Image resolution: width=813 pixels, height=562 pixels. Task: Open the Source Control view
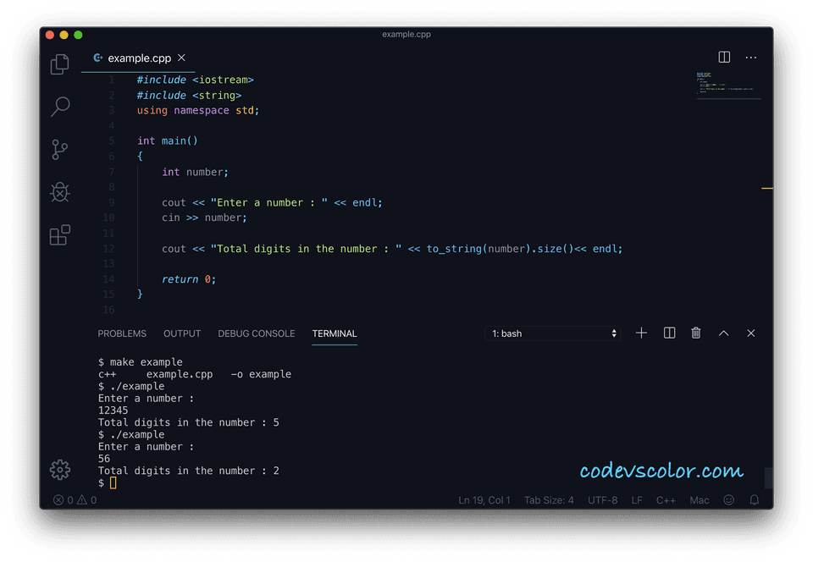coord(59,149)
